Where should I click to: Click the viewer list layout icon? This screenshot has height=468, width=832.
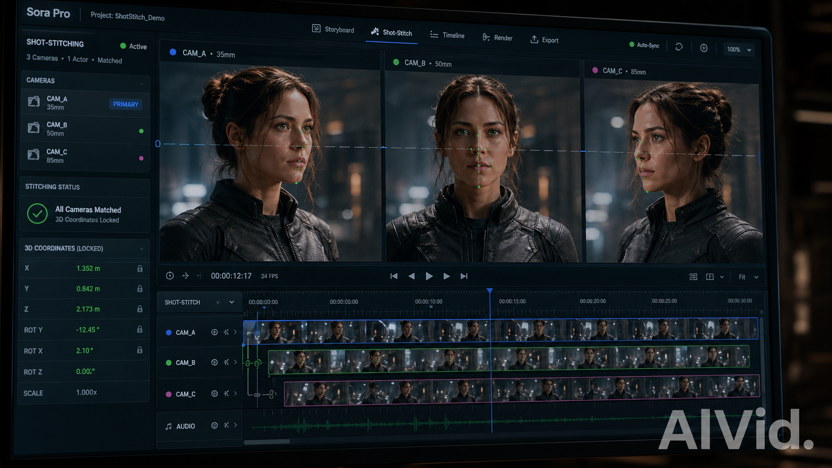693,277
